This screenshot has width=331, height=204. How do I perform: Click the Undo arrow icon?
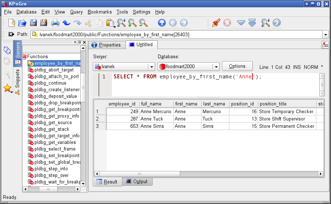66,23
